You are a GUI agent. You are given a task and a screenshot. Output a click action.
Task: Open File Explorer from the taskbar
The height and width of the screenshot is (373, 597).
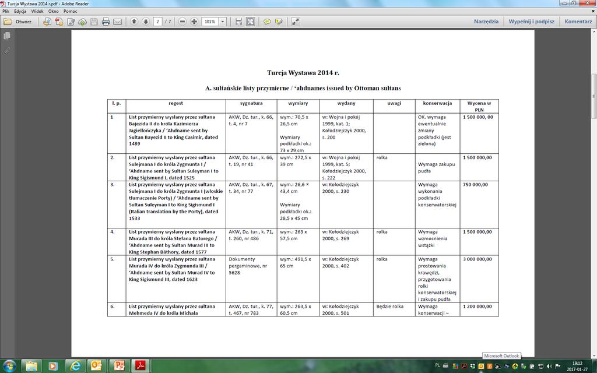31,366
